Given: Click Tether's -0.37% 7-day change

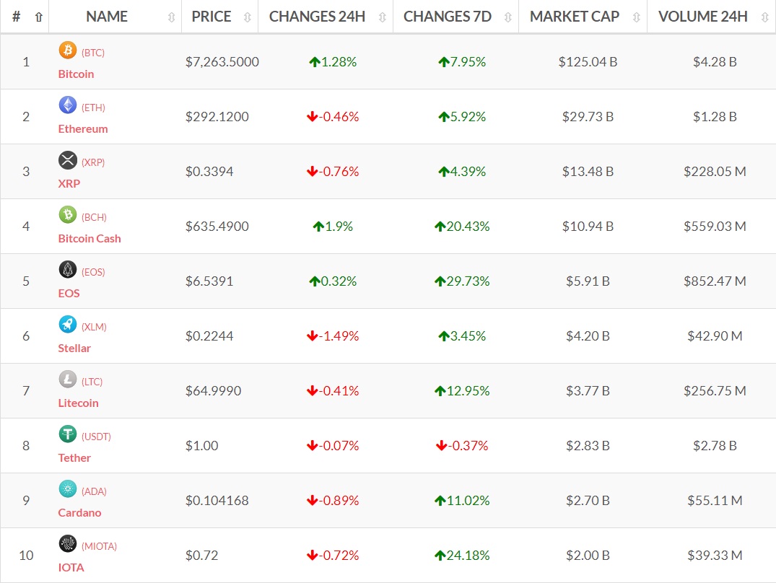Looking at the screenshot, I should click(x=462, y=446).
